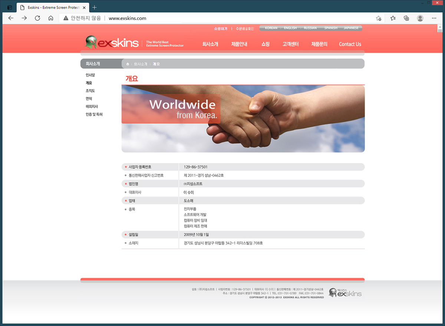This screenshot has width=445, height=326.
Task: Click the 주문배송확인 link at top
Action: point(245,29)
